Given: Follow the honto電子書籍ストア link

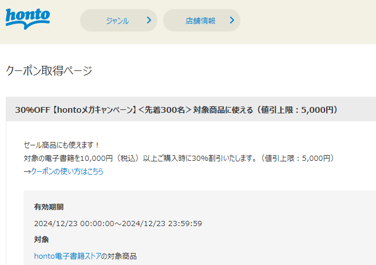Looking at the screenshot, I should [x=68, y=256].
